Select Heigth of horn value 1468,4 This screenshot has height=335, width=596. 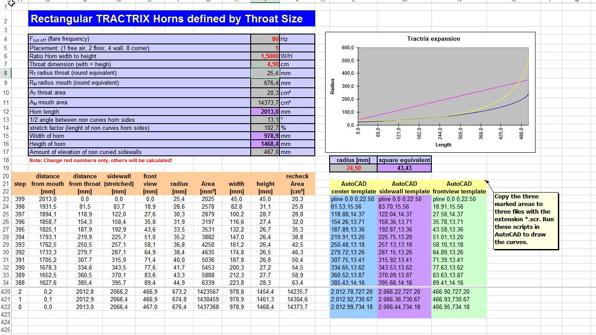click(x=265, y=144)
